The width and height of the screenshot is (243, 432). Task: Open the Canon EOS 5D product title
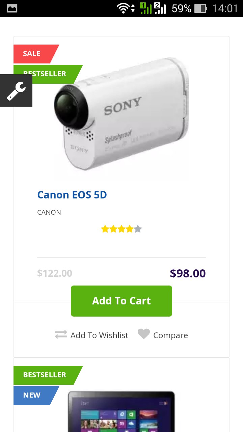[72, 195]
